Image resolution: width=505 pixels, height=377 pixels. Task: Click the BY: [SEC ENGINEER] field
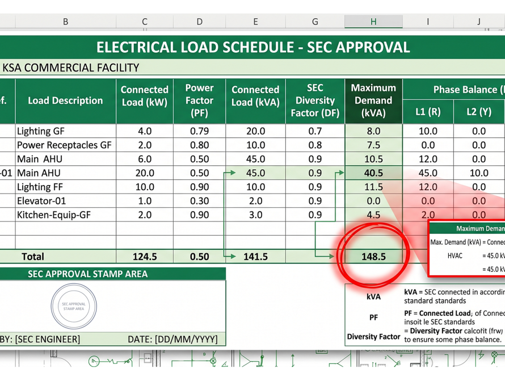40,340
